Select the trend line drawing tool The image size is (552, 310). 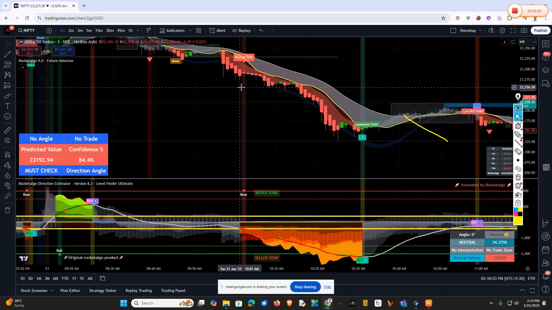pos(8,54)
